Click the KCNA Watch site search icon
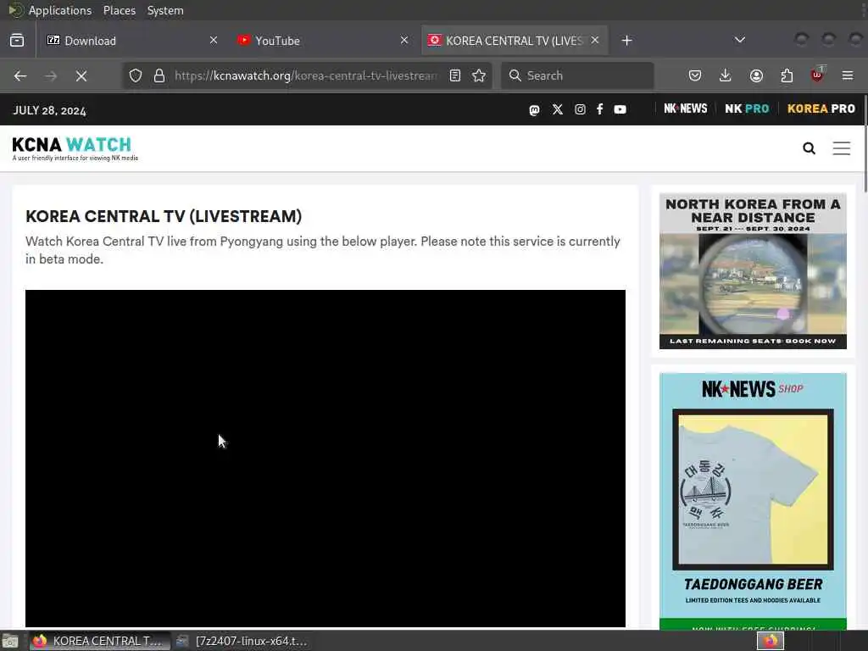Screen dimensions: 868x651 tap(810, 148)
